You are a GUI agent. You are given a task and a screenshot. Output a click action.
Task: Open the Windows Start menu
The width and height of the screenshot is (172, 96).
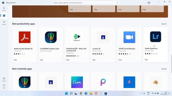(x=66, y=93)
